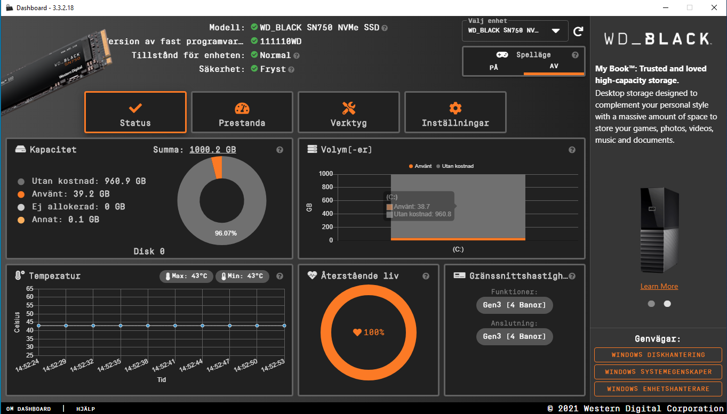Viewport: 727px width, 414px height.
Task: Open the Volym[-er] panel help icon
Action: pyautogui.click(x=572, y=150)
